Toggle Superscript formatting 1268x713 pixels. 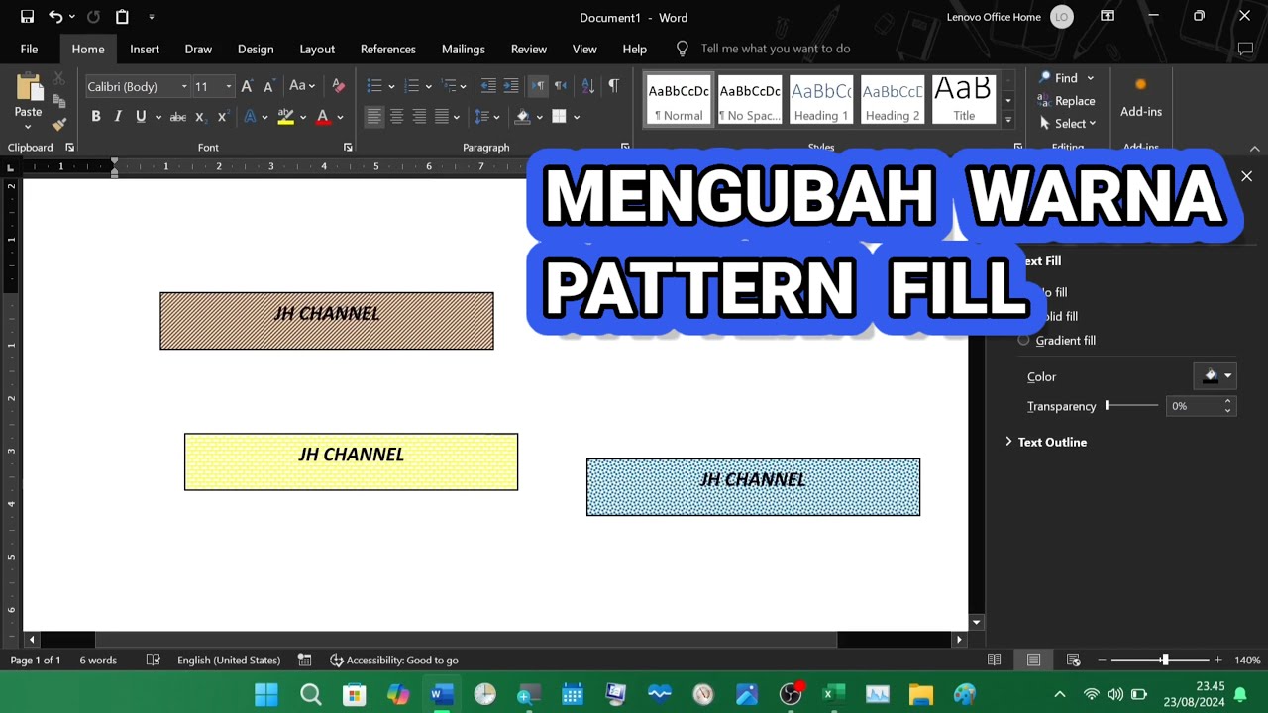pos(222,117)
